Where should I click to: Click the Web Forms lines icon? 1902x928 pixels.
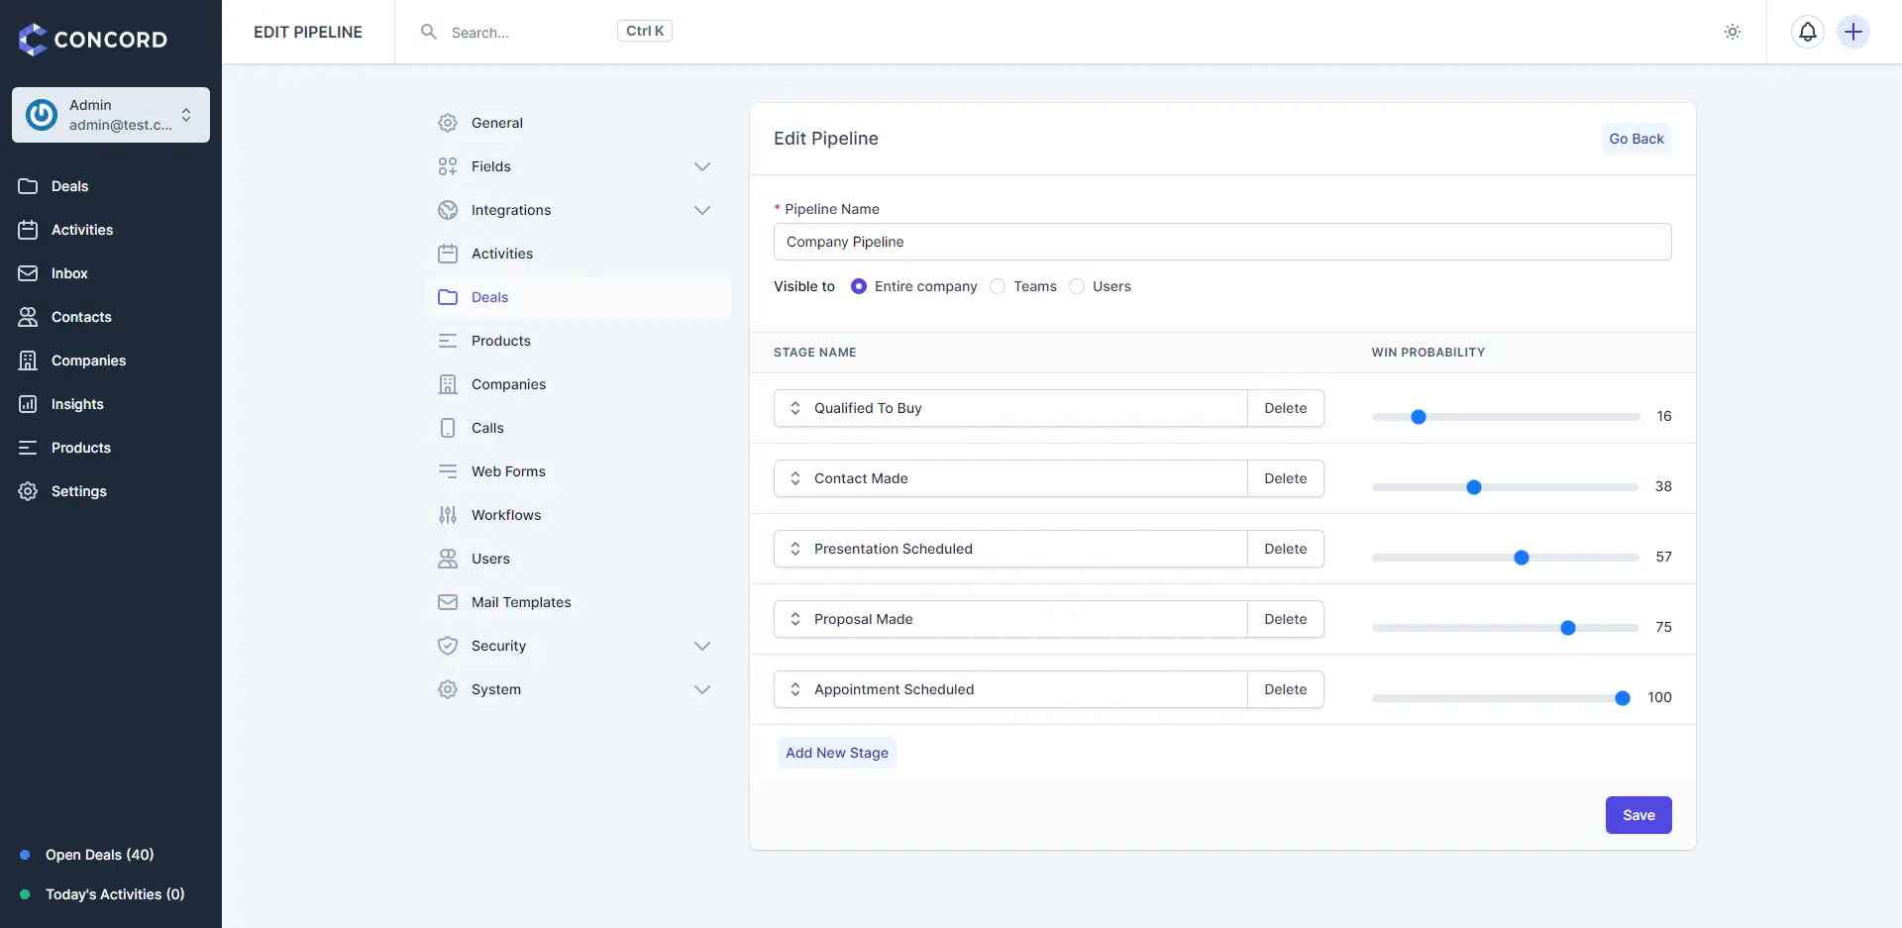[x=448, y=471]
